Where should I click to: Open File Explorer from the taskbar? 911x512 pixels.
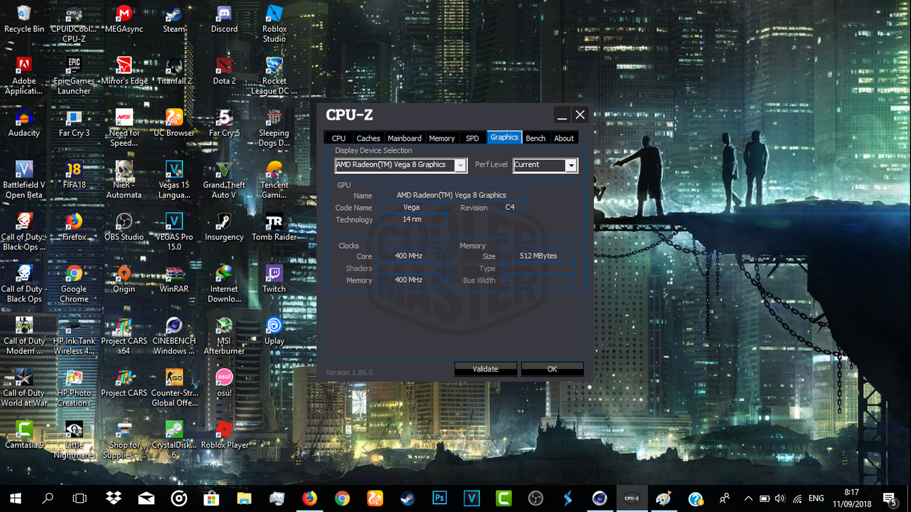(244, 498)
